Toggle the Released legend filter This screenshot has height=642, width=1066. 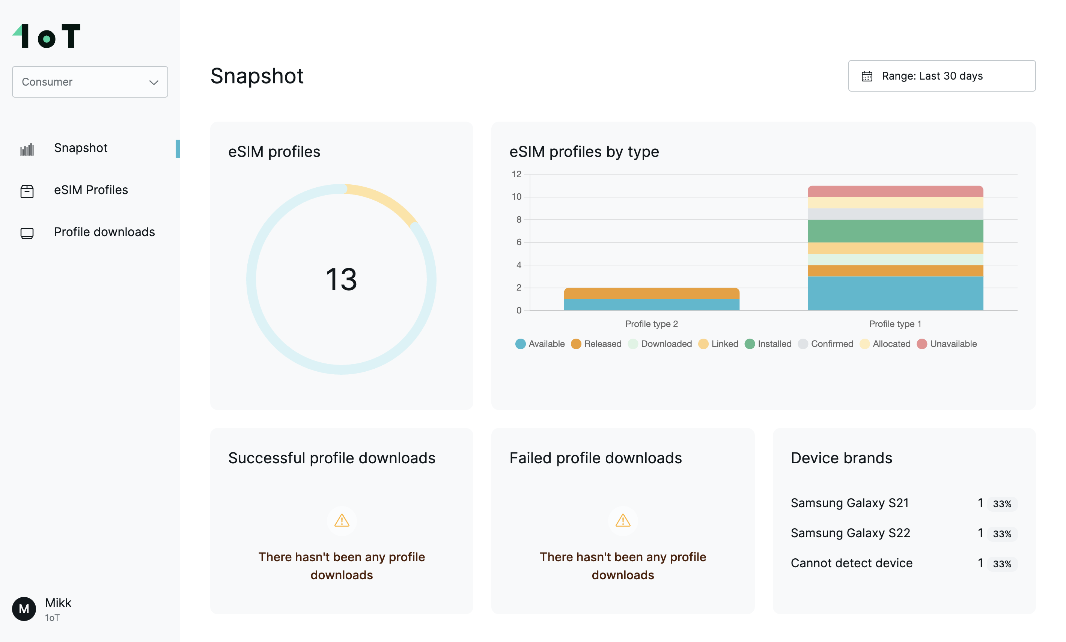tap(593, 344)
